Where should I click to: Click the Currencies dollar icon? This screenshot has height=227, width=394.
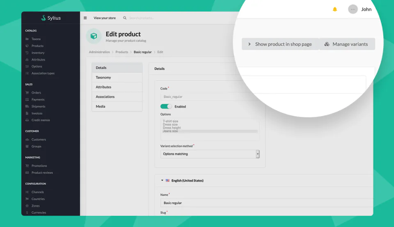[x=27, y=212]
